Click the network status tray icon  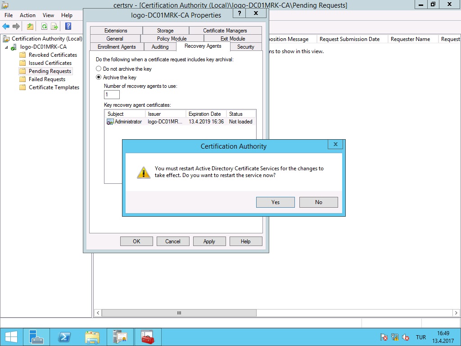pyautogui.click(x=395, y=337)
